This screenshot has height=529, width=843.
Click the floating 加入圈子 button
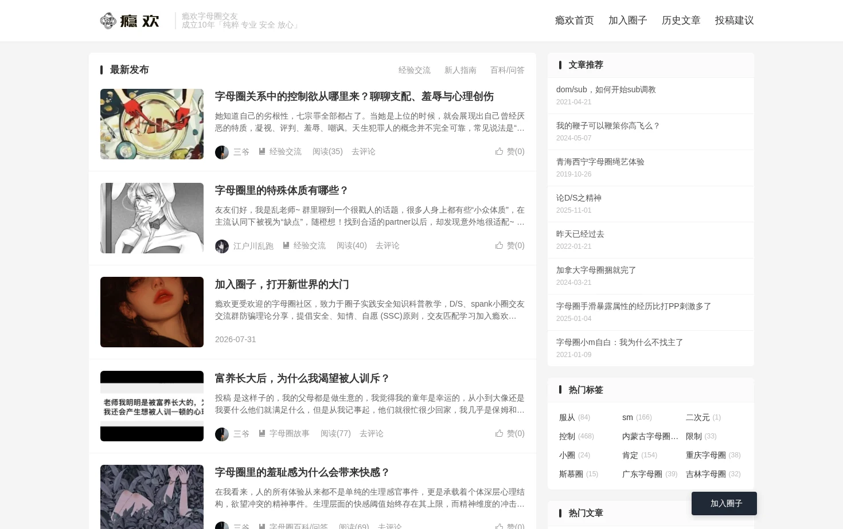(724, 503)
